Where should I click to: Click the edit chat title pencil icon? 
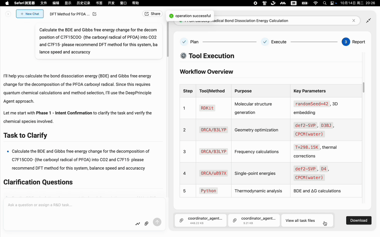click(x=94, y=14)
